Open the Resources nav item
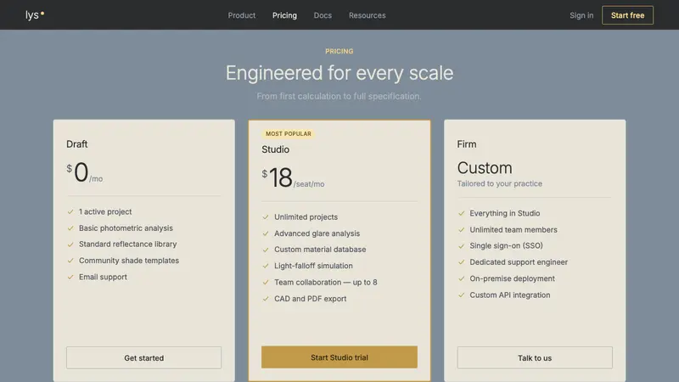The width and height of the screenshot is (679, 382). [x=368, y=15]
